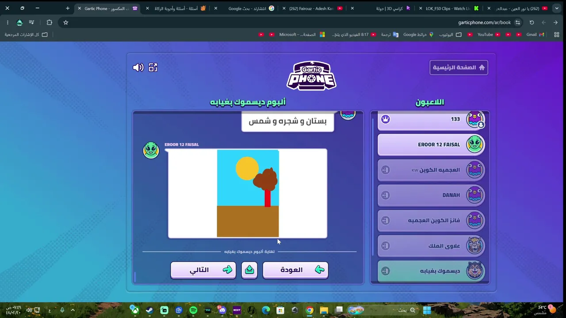
Task: Click the green avatar in EROOR 12 FAISAL's player row
Action: 475,144
